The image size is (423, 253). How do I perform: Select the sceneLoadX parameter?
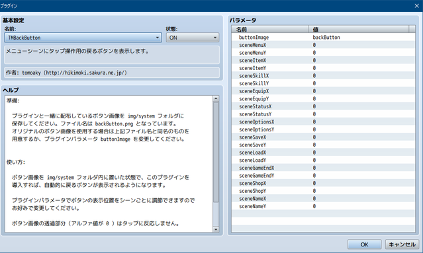point(252,153)
